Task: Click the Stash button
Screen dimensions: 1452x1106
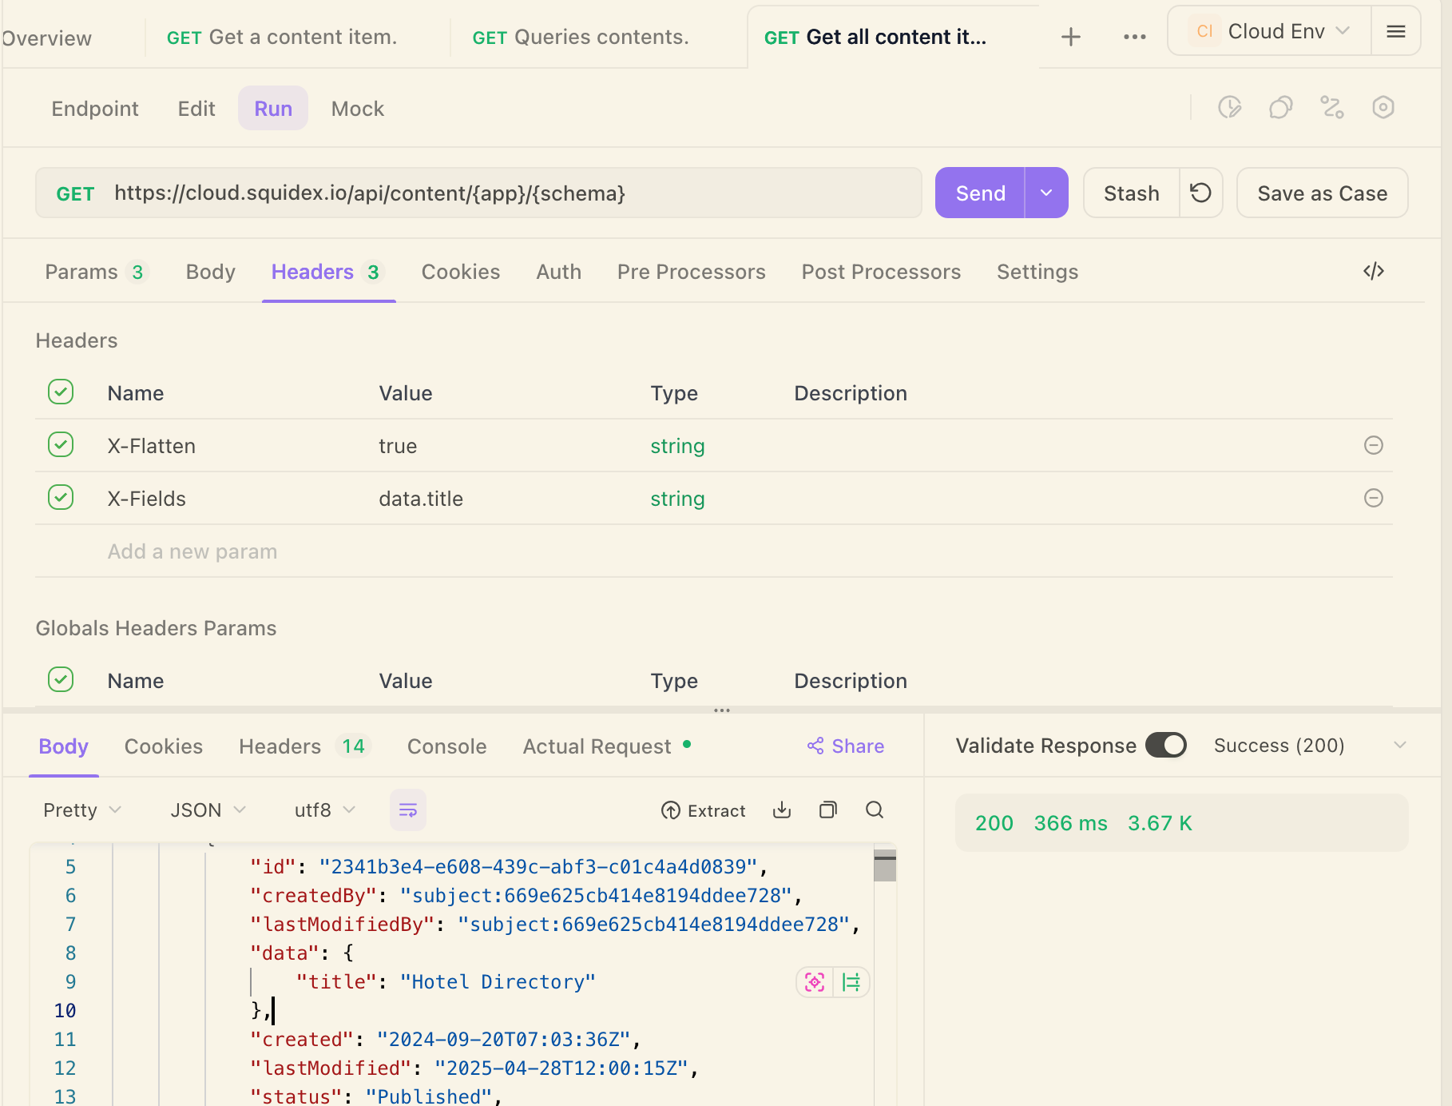Action: [x=1131, y=193]
